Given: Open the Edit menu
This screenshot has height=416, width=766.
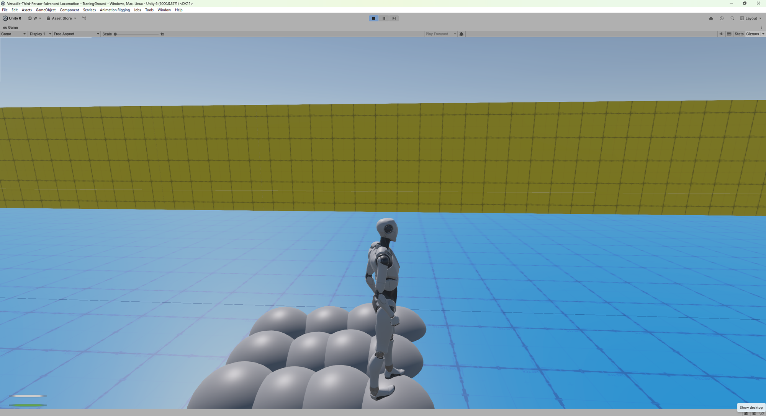Looking at the screenshot, I should click(15, 10).
